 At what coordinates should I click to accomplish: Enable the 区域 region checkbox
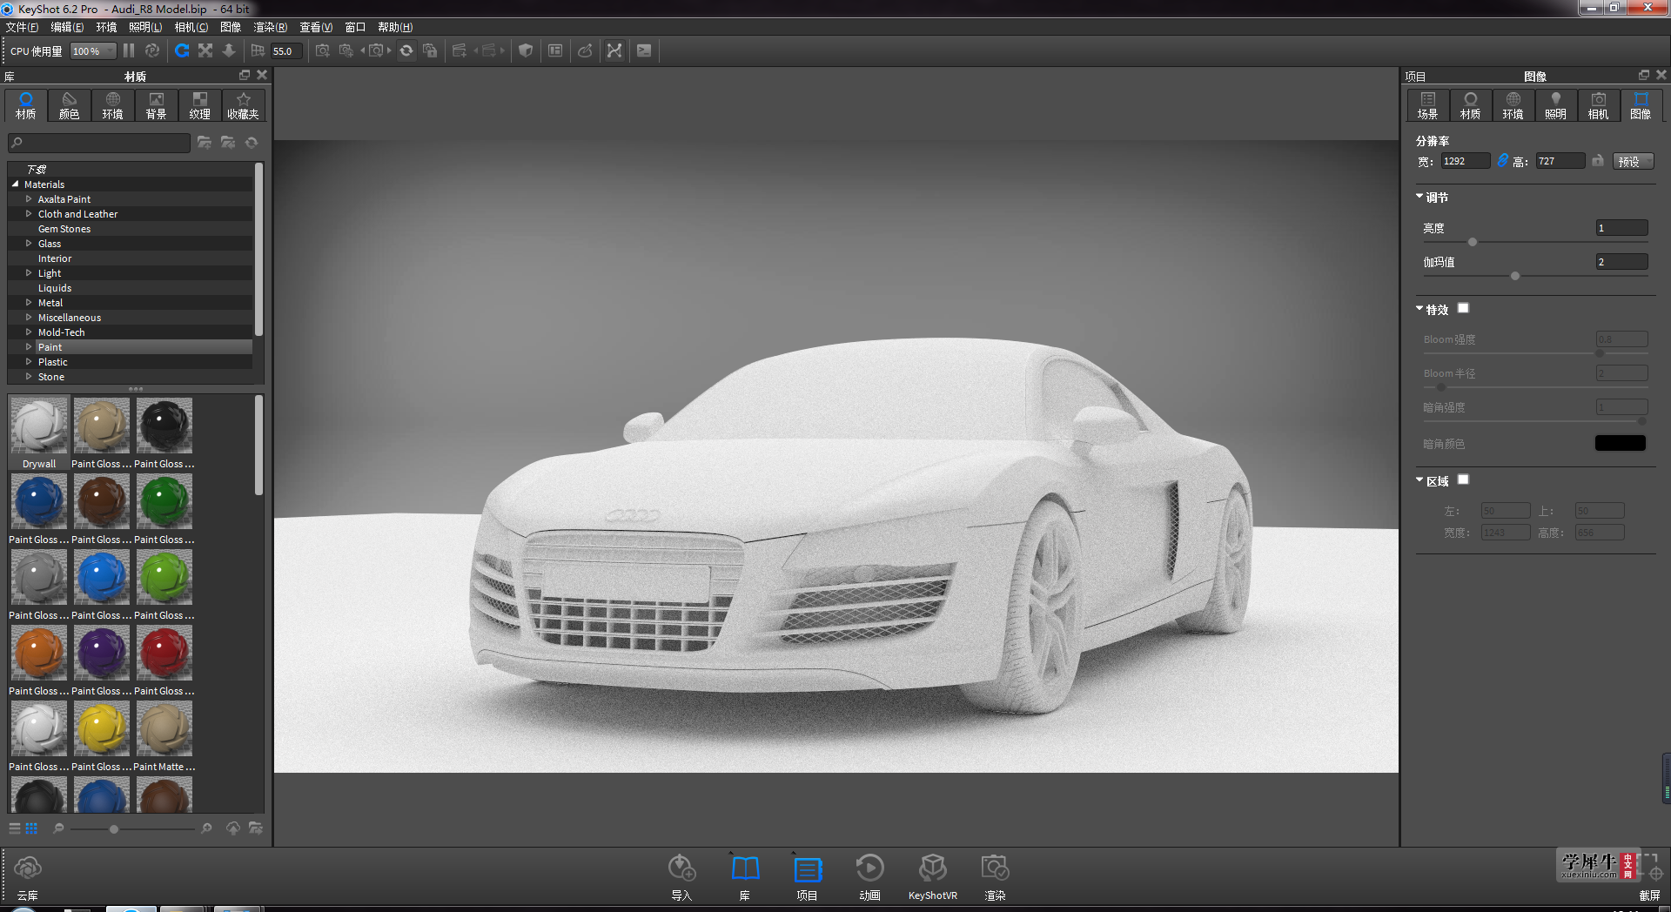[x=1463, y=479]
